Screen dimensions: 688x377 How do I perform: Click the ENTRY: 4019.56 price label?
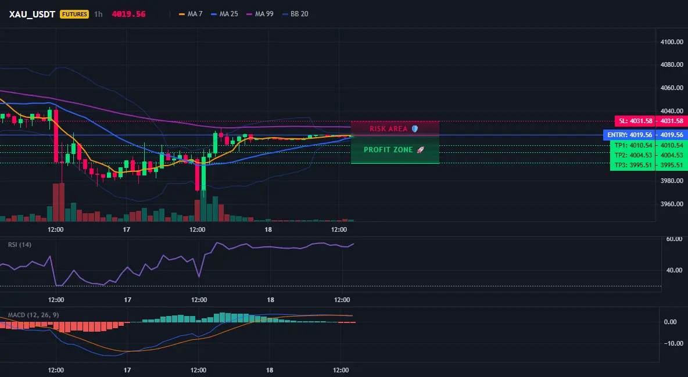629,135
